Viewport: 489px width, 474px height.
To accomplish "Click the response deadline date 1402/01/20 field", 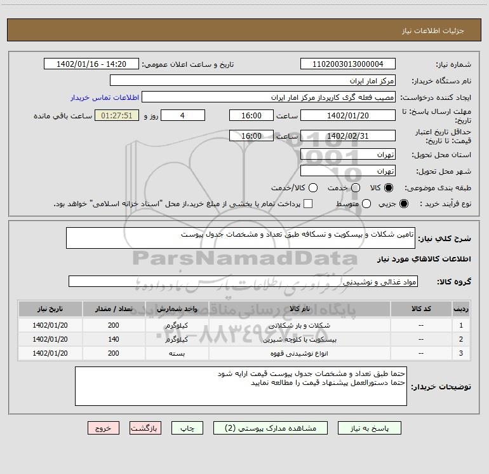I will tap(348, 115).
